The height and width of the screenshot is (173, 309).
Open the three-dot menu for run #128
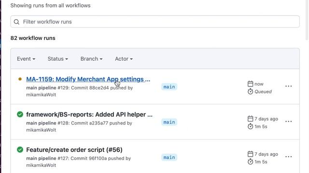[289, 122]
